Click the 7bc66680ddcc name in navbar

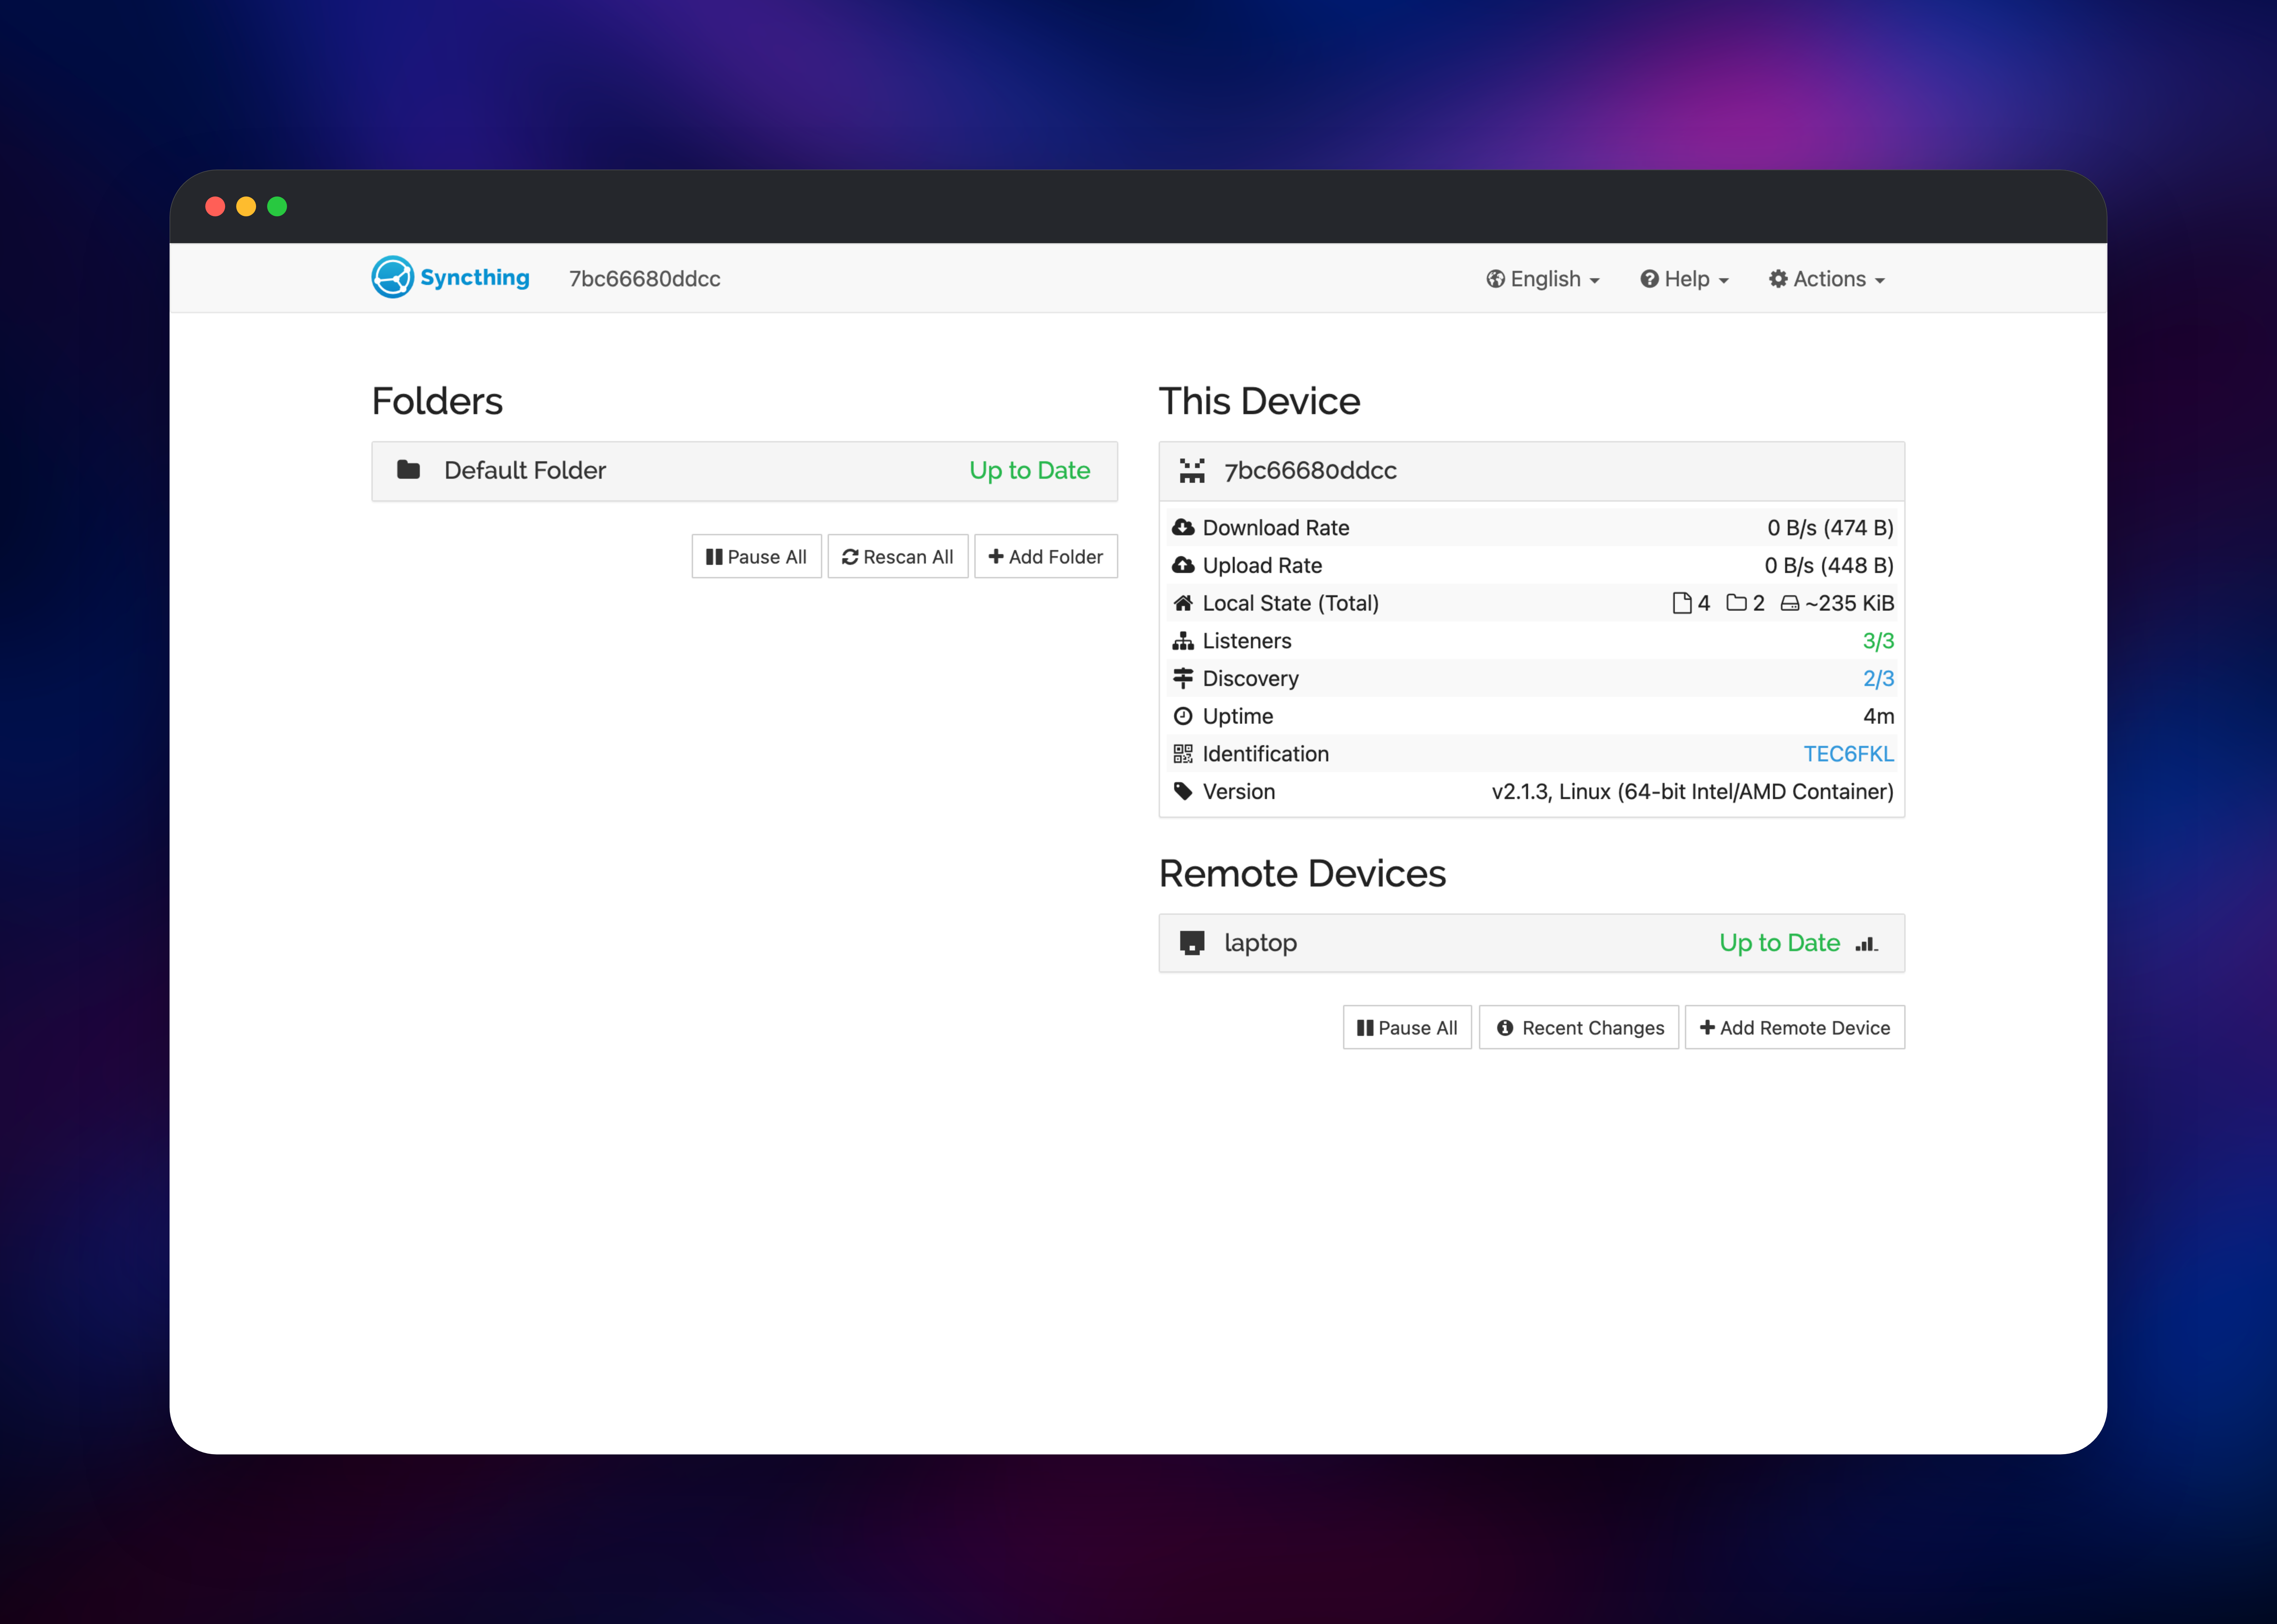[x=645, y=279]
